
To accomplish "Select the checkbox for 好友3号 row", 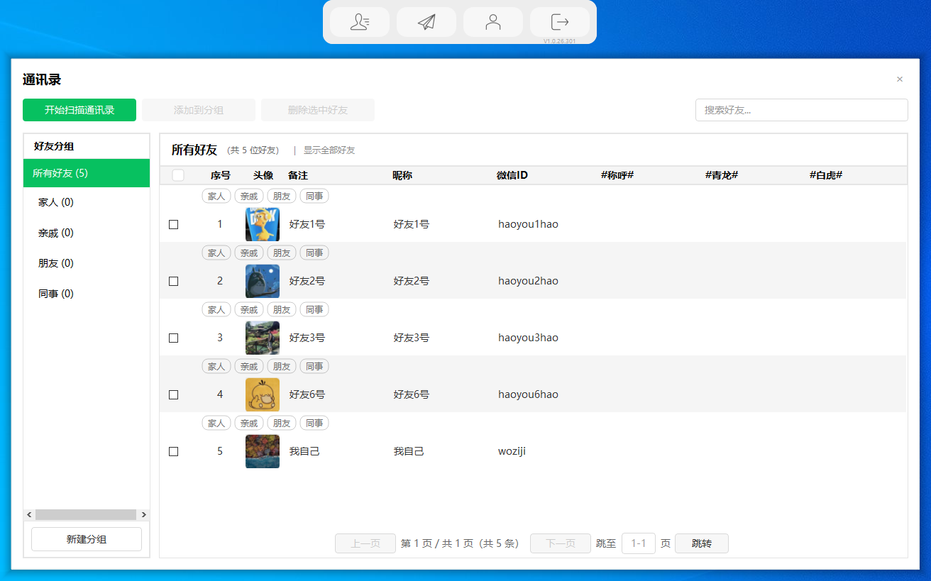I will [x=174, y=338].
